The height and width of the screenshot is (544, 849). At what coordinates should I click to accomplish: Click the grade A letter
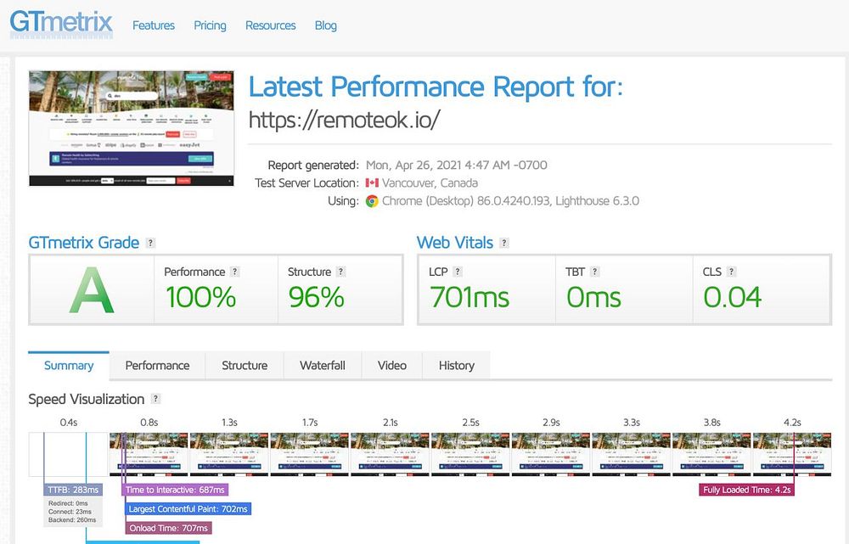tap(92, 290)
